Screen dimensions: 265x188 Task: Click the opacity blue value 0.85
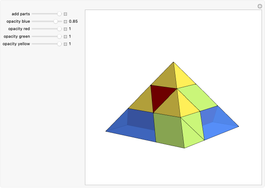[x=73, y=21]
